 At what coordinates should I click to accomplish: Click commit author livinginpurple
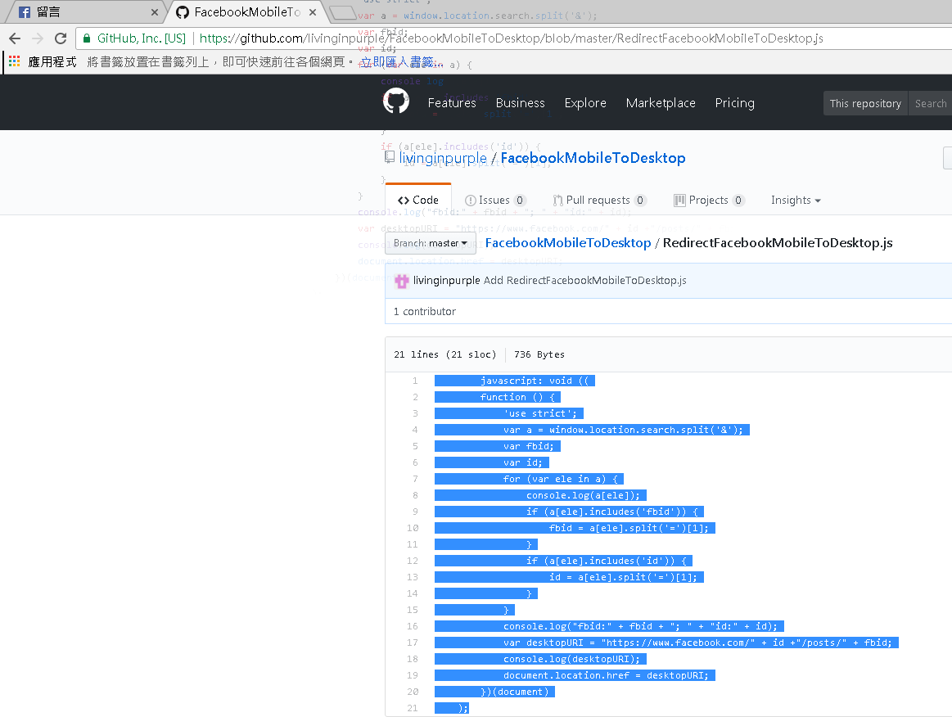click(x=446, y=281)
